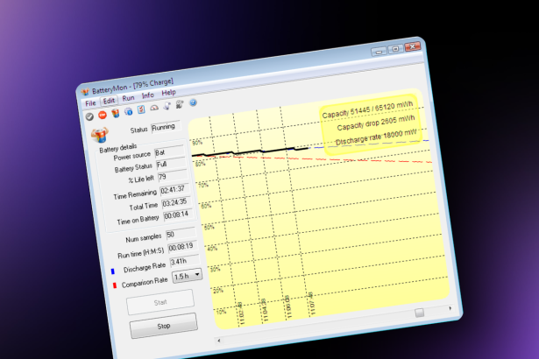Click the grayed-out Start button
Image resolution: width=539 pixels, height=359 pixels.
[x=160, y=302]
